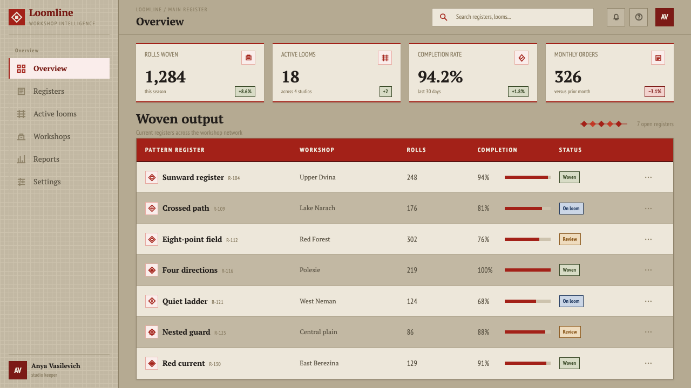Click the Rolls Woven card icon
691x388 pixels.
(248, 58)
